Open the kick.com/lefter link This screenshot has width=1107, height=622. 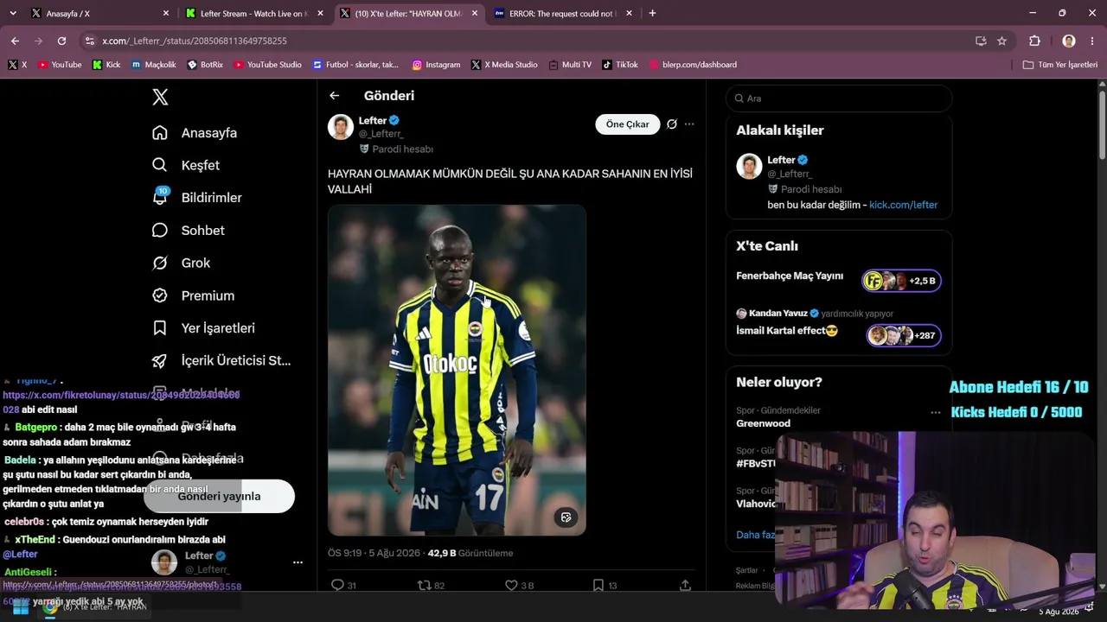click(903, 205)
